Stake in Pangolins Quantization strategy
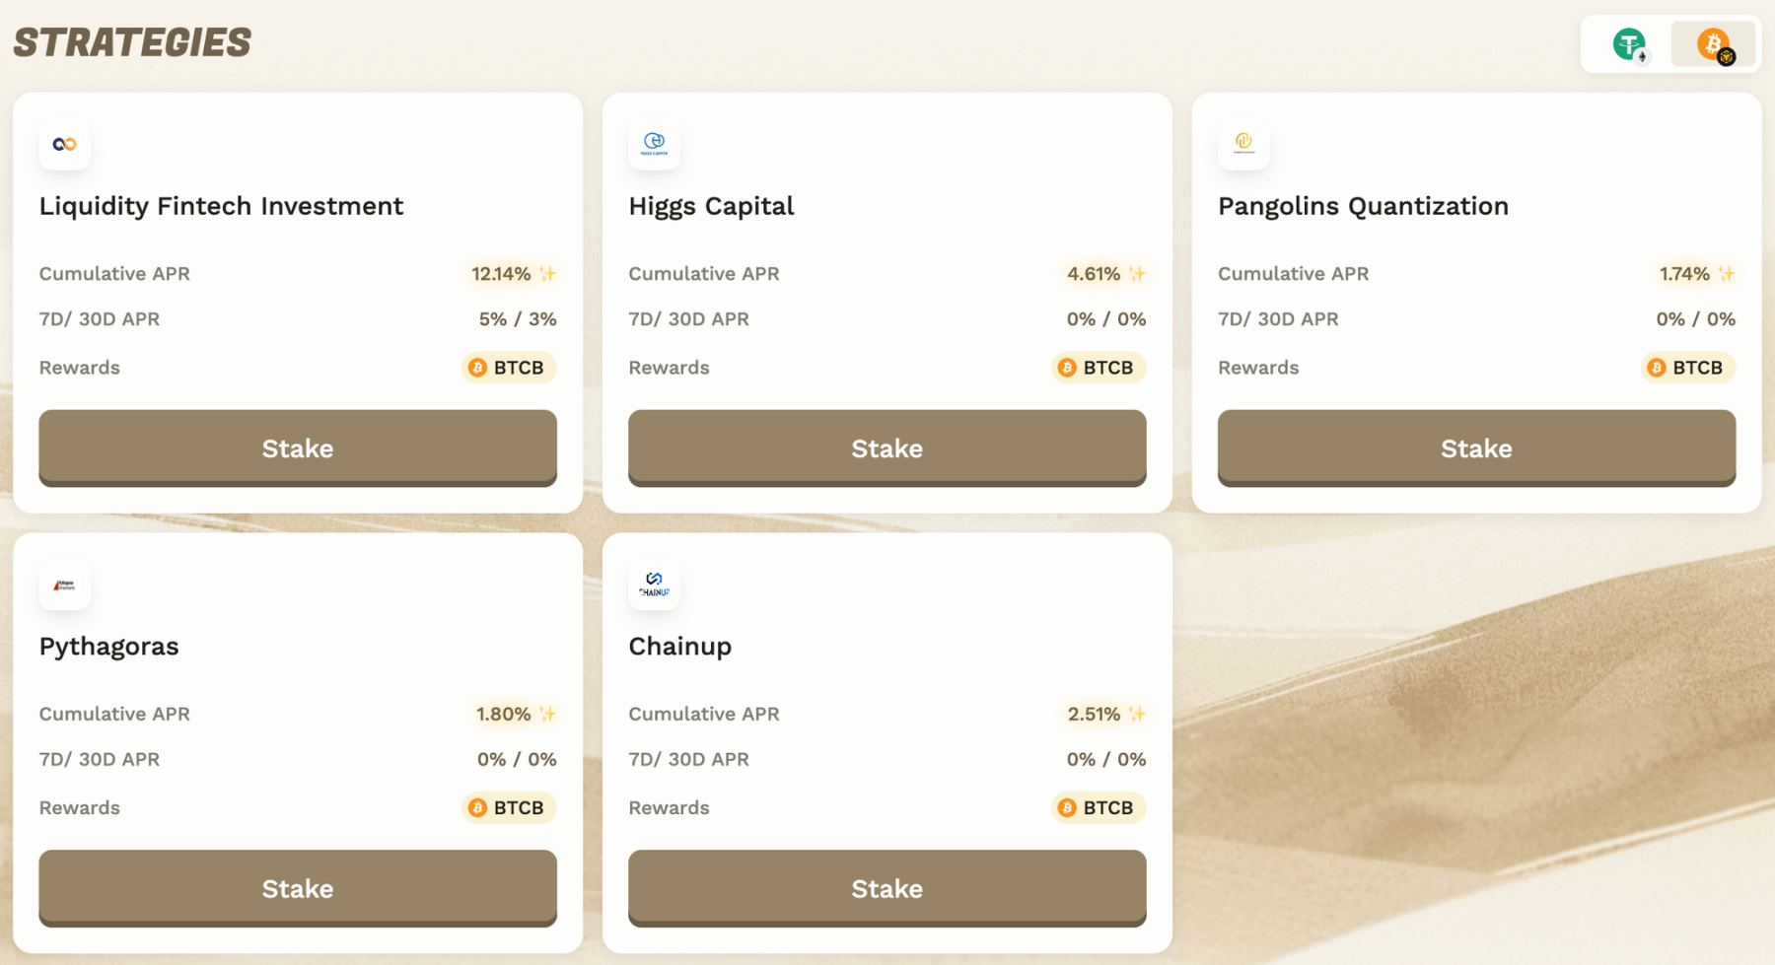 tap(1476, 448)
